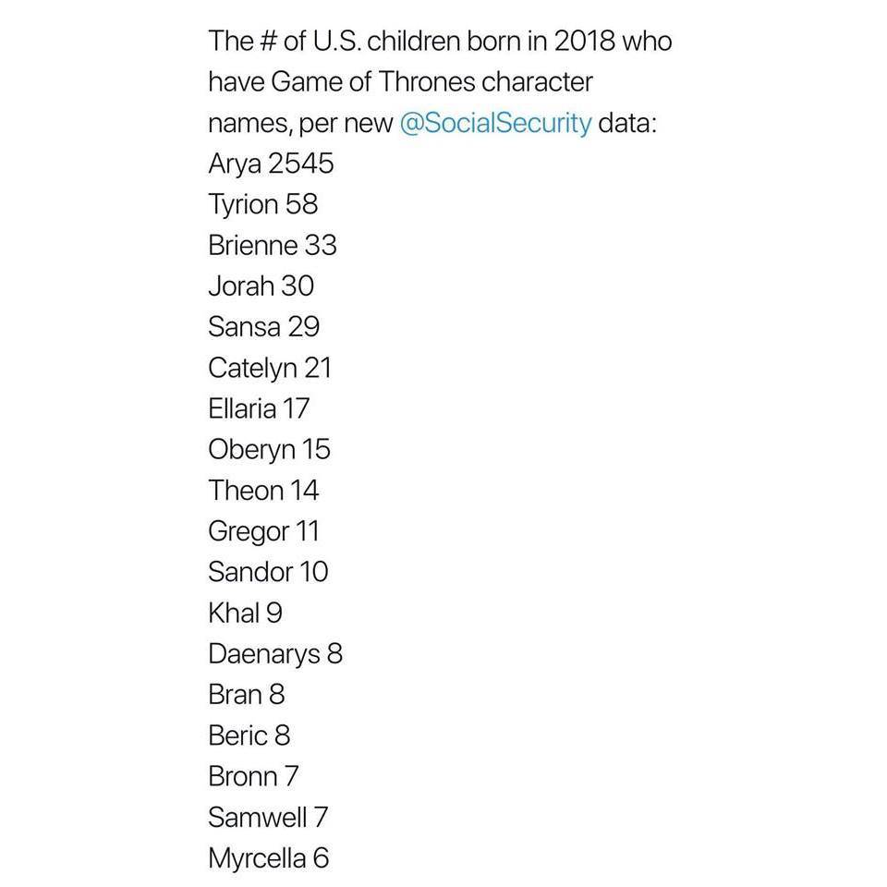Select the 'Bronn 7' entry
The height and width of the screenshot is (887, 887).
click(x=253, y=776)
